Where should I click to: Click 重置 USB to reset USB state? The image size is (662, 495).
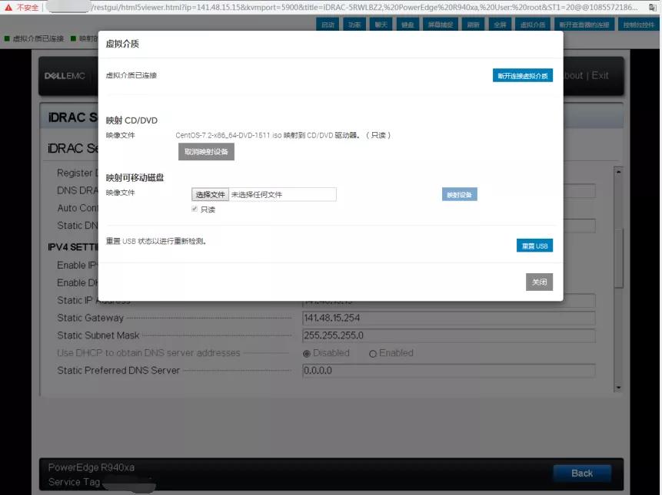(x=534, y=245)
